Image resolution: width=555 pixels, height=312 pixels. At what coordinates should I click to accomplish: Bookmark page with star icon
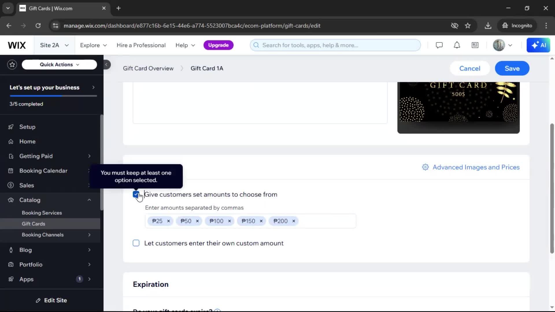pos(468,26)
